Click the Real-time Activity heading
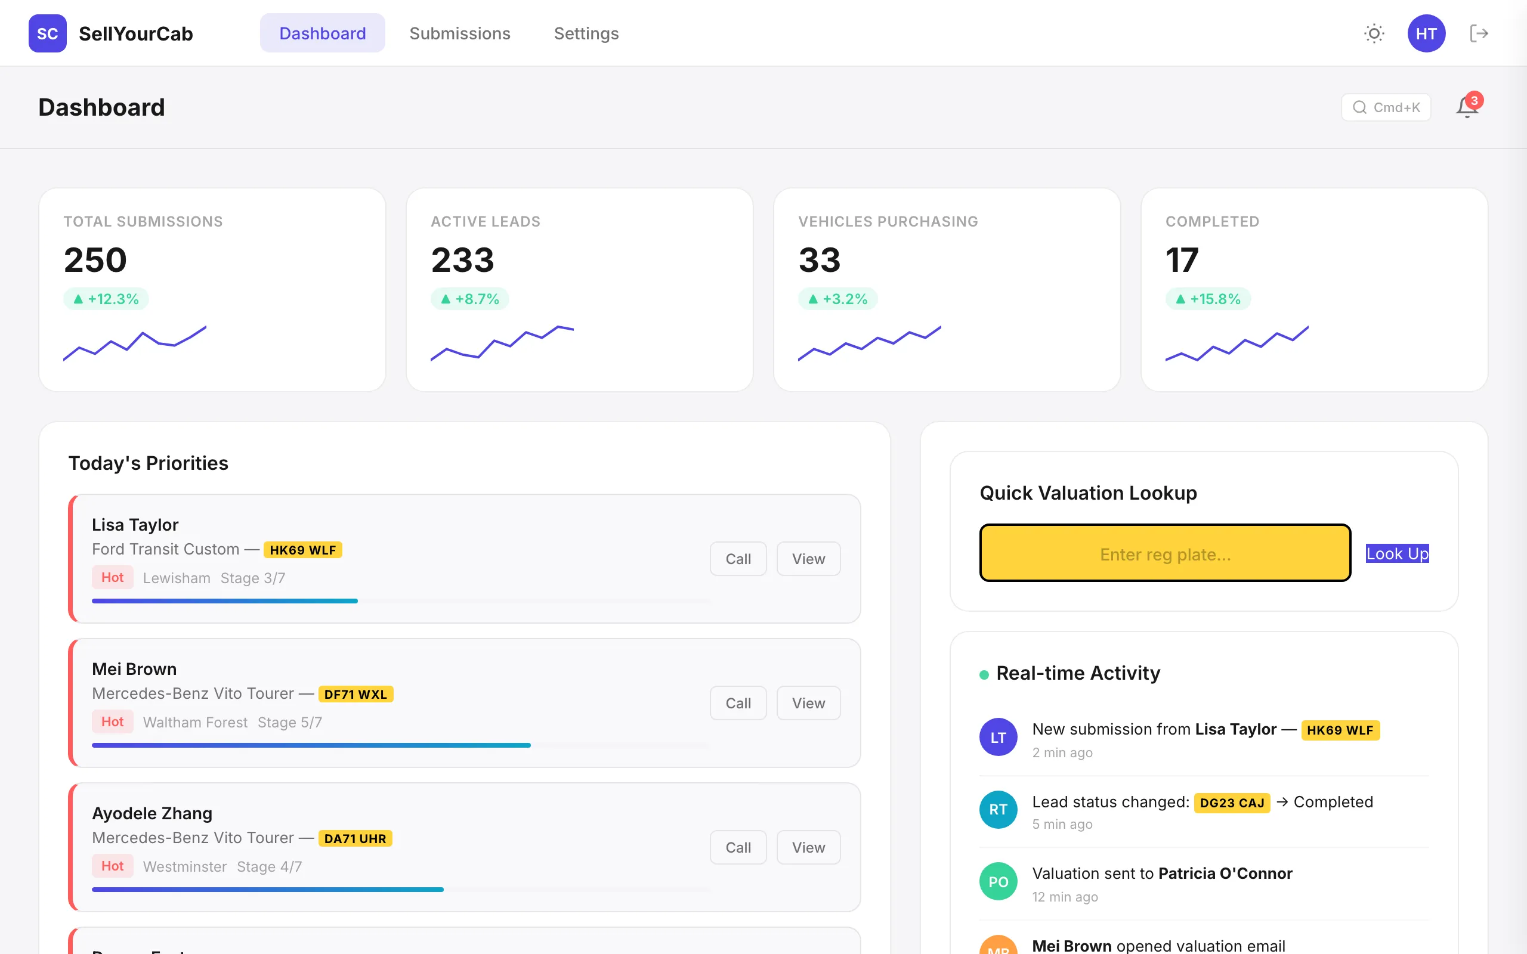 click(1078, 673)
